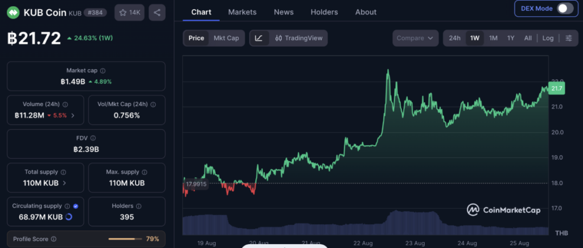
Task: Expand Volume (24h) chevron arrow
Action: 73,116
